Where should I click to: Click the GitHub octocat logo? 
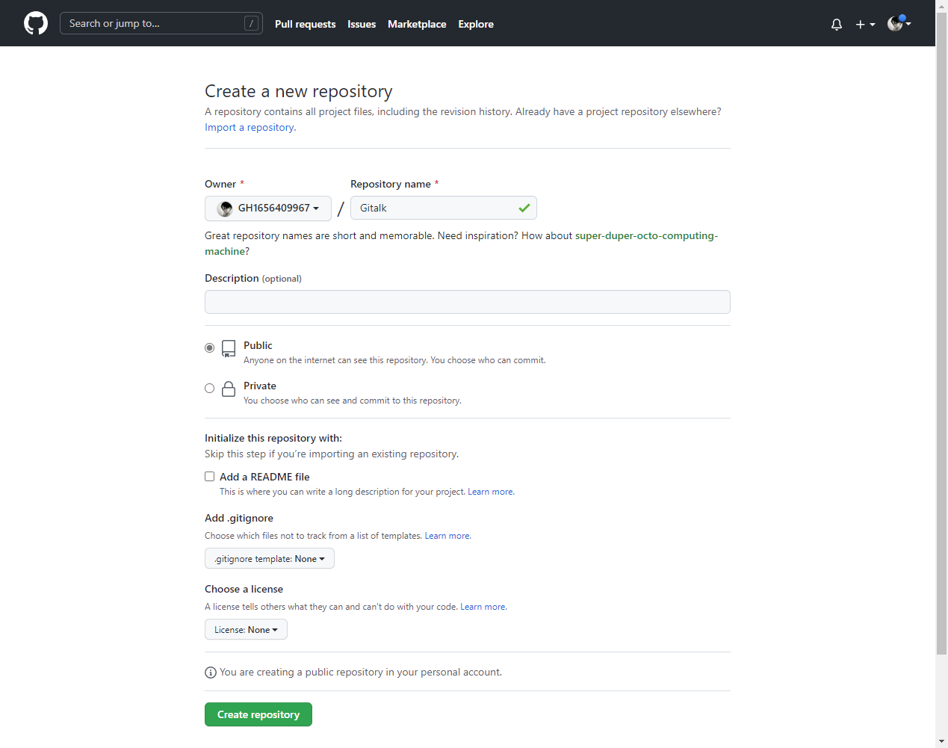coord(35,23)
